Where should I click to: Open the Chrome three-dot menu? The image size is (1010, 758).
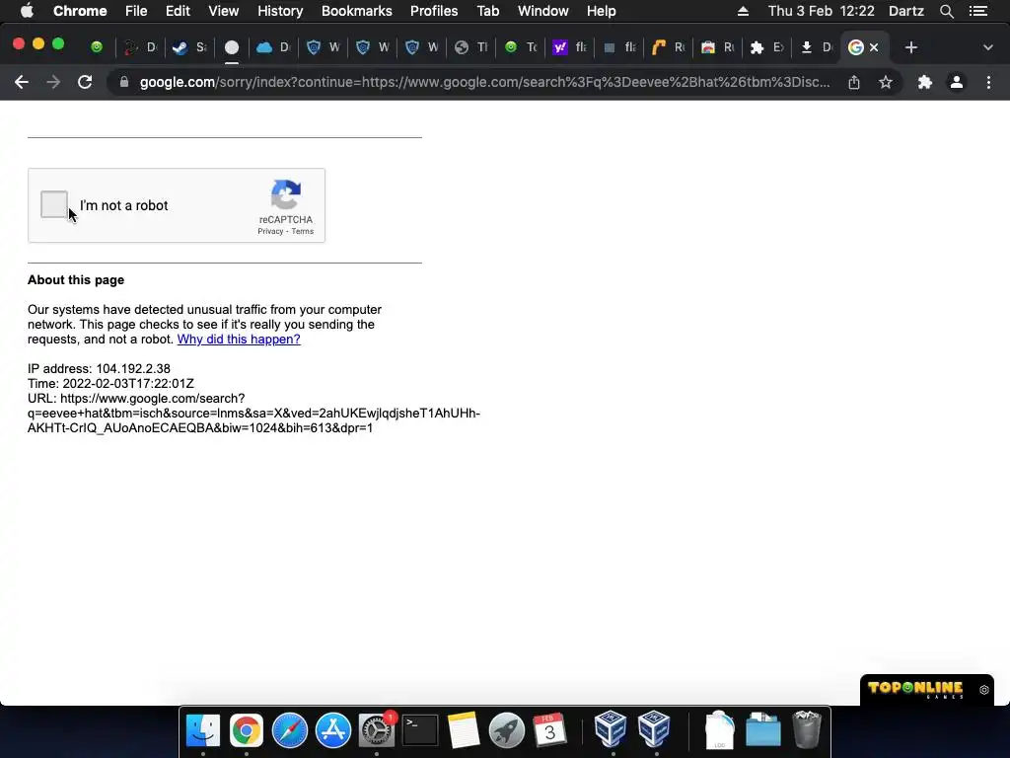[988, 82]
